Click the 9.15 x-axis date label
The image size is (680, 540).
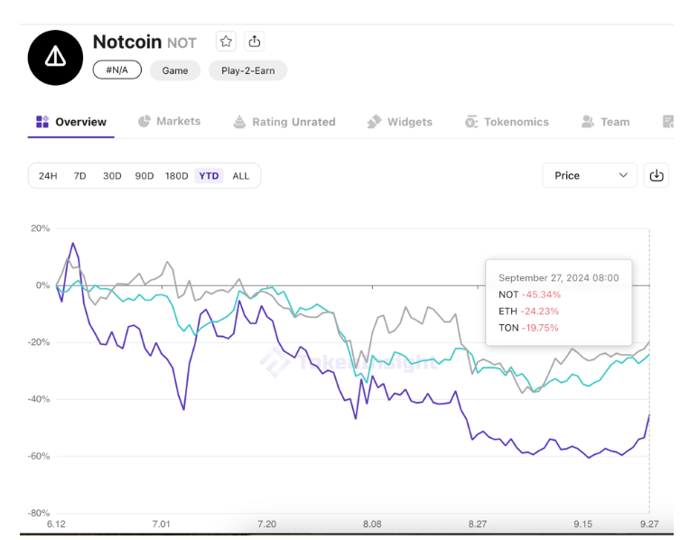pos(582,524)
